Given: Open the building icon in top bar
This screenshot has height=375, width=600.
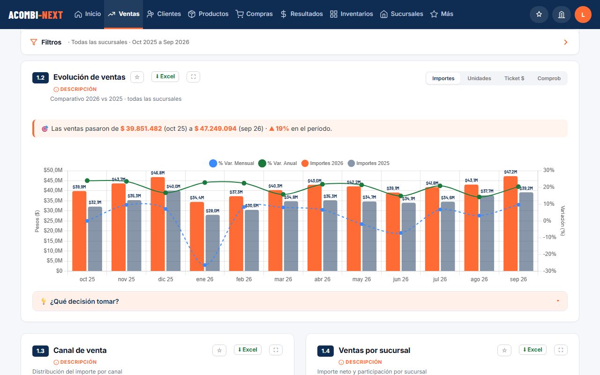Looking at the screenshot, I should (x=561, y=15).
